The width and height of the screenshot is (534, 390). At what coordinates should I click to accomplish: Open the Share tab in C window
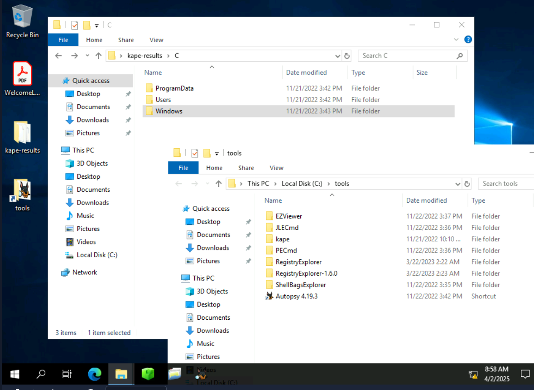[126, 40]
